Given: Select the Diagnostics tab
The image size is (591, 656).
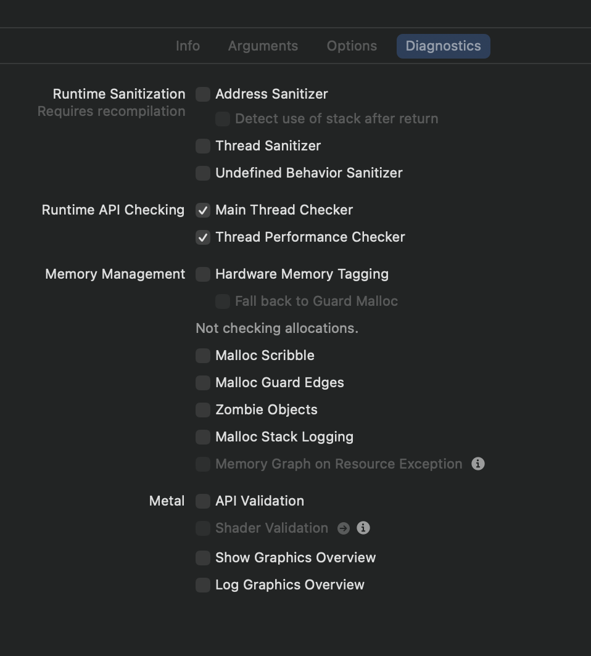Looking at the screenshot, I should [x=443, y=46].
